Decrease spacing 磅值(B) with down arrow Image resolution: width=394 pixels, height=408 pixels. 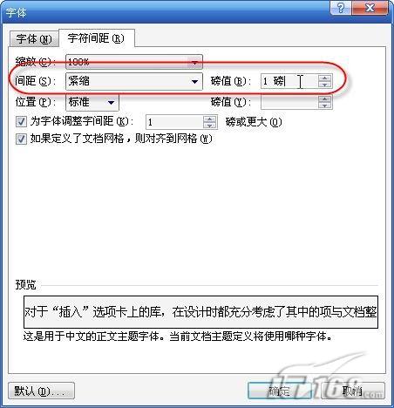click(x=324, y=85)
